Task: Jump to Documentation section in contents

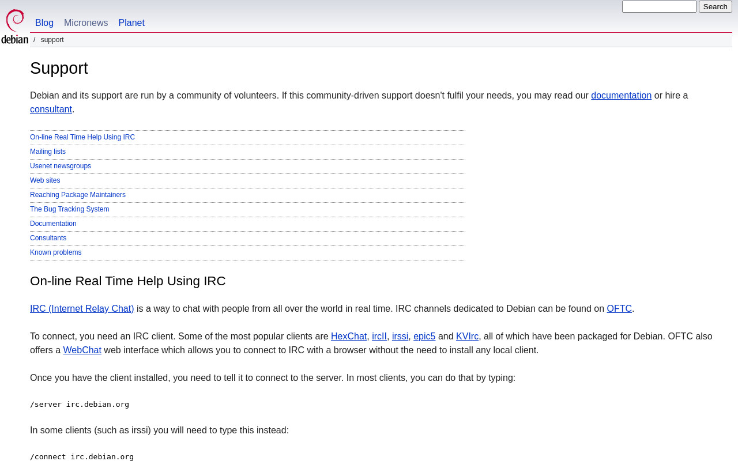Action: [53, 224]
